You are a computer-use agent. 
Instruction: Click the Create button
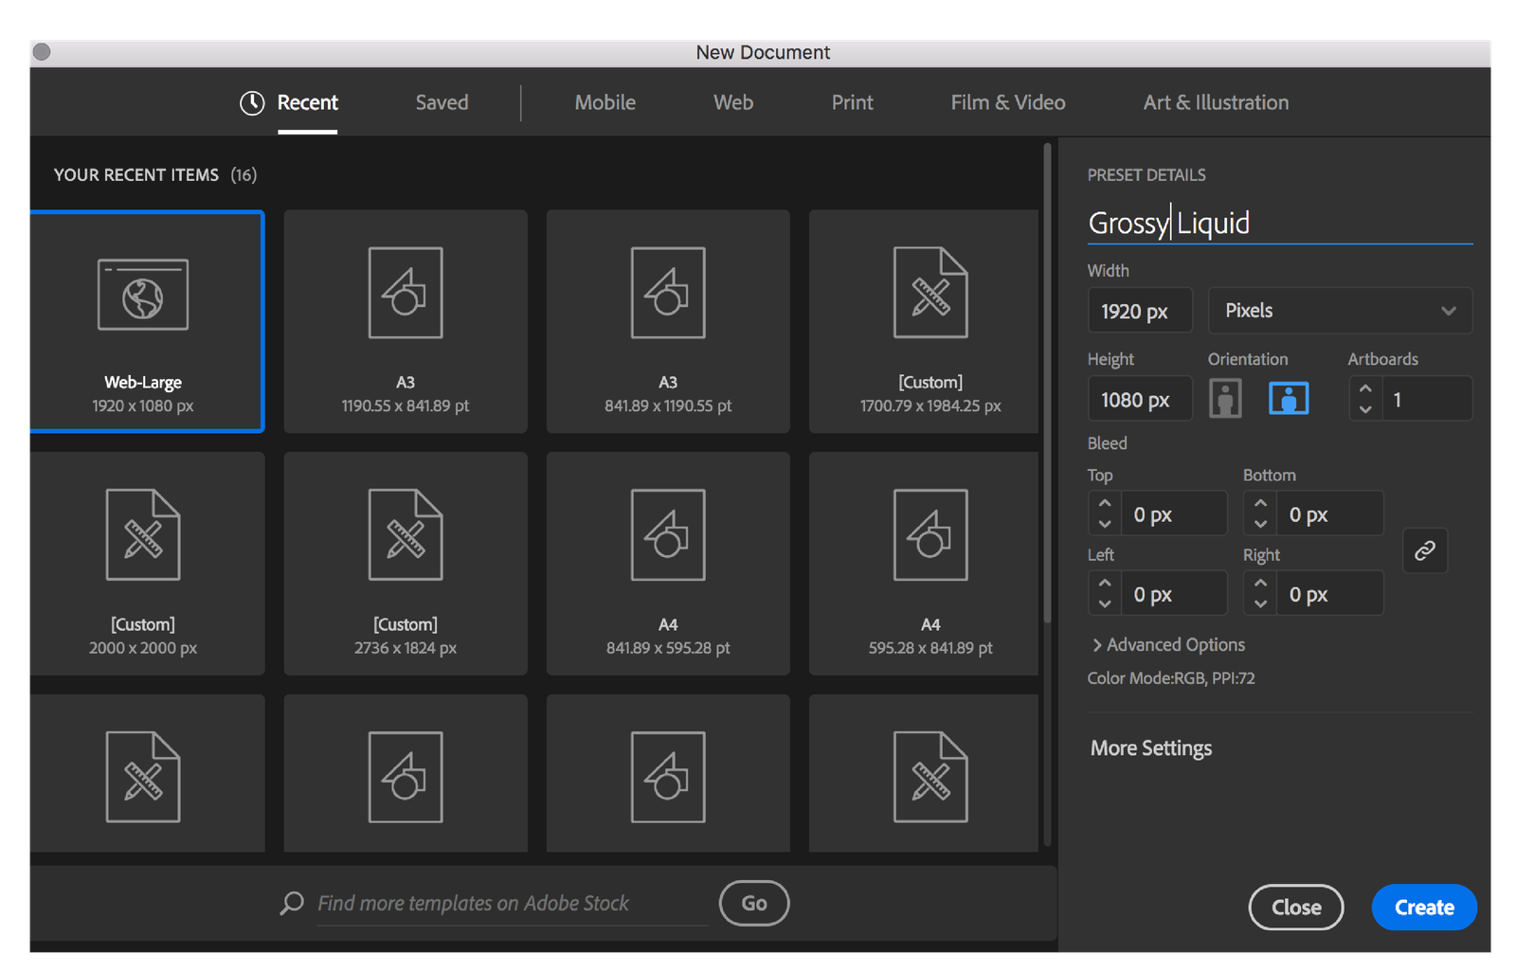coord(1423,908)
